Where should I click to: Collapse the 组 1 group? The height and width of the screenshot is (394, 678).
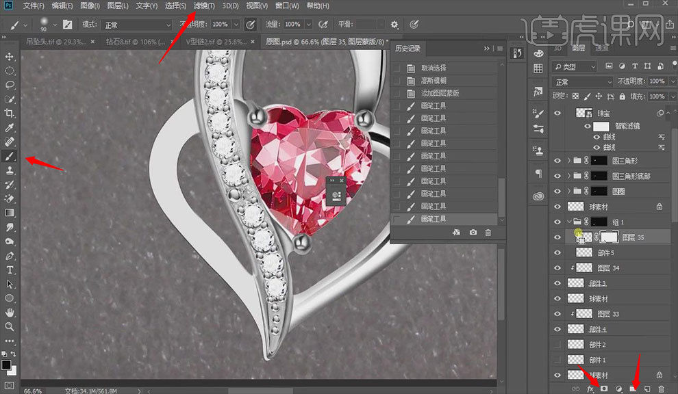pos(569,222)
